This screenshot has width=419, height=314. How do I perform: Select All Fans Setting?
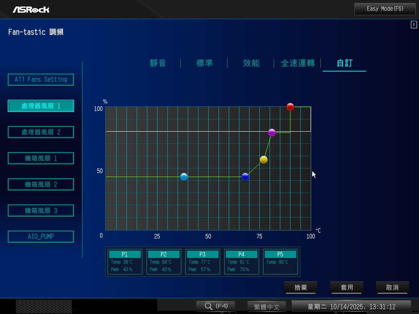click(x=41, y=80)
